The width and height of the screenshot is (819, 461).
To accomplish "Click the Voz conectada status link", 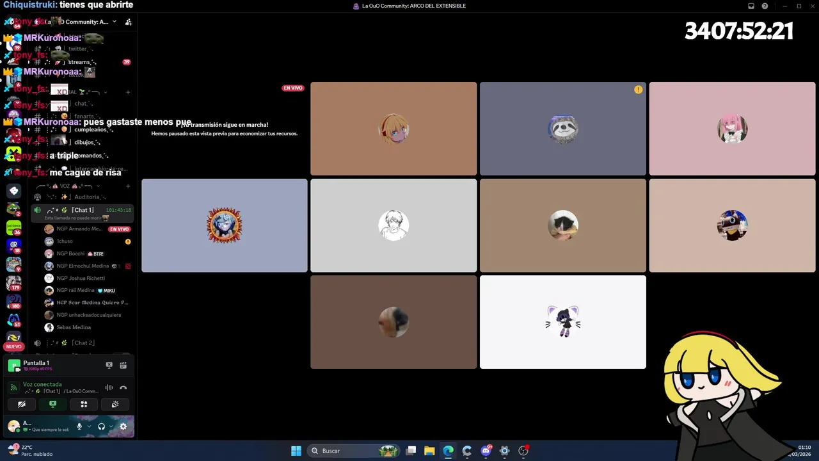I will pyautogui.click(x=42, y=384).
